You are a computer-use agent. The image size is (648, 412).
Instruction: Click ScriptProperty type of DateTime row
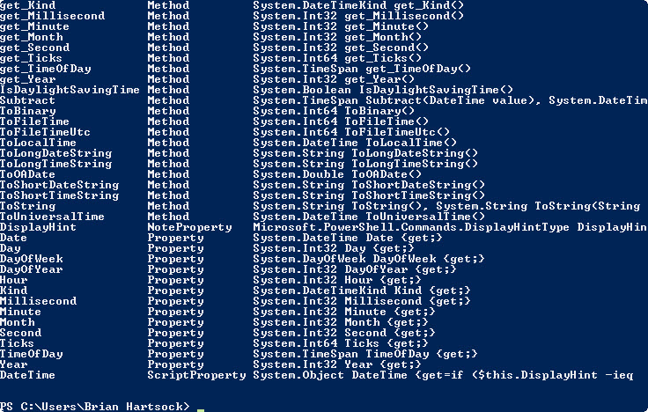point(196,375)
